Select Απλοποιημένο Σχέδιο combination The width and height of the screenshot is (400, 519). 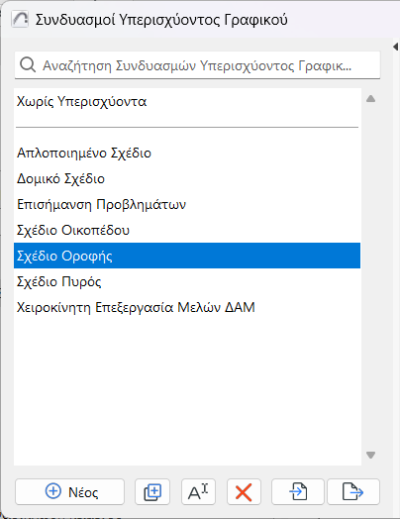point(187,153)
